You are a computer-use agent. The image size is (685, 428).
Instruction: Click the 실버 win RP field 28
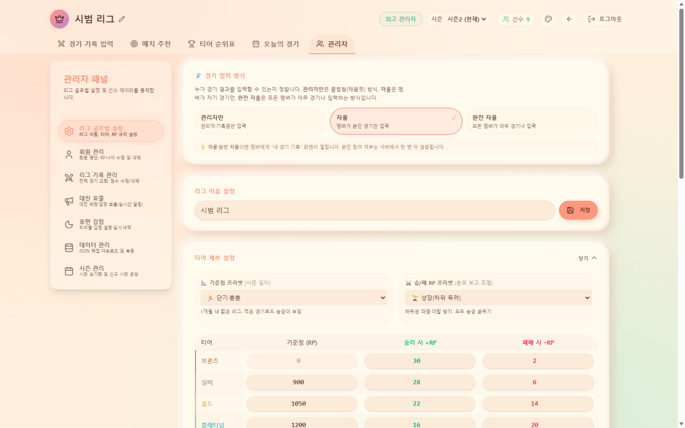tap(420, 382)
